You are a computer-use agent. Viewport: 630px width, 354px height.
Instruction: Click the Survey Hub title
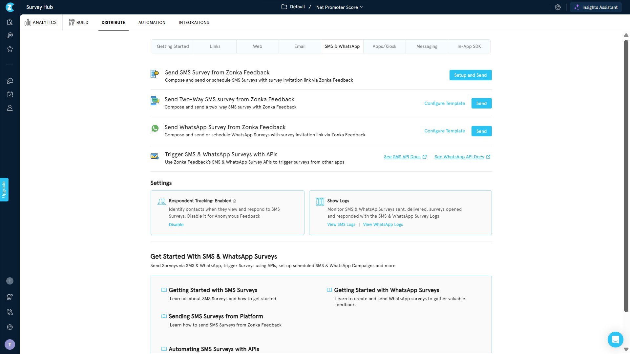[39, 7]
